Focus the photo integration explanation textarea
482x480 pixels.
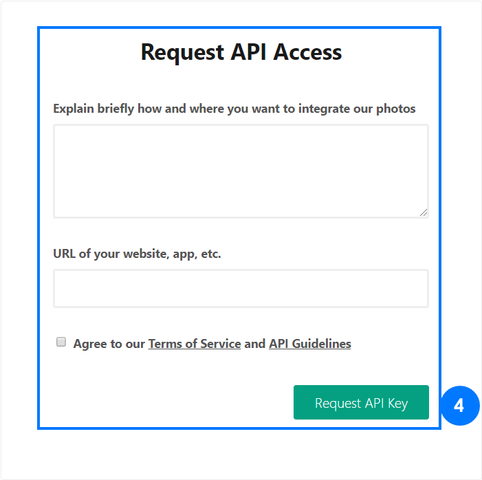[241, 171]
